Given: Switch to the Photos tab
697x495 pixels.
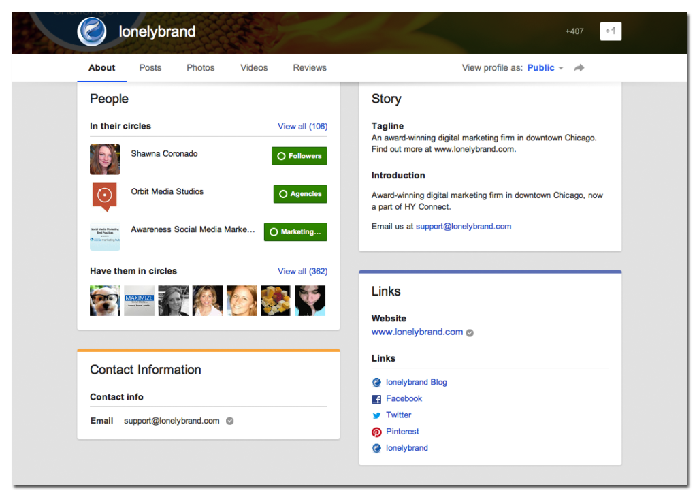Looking at the screenshot, I should click(x=200, y=67).
